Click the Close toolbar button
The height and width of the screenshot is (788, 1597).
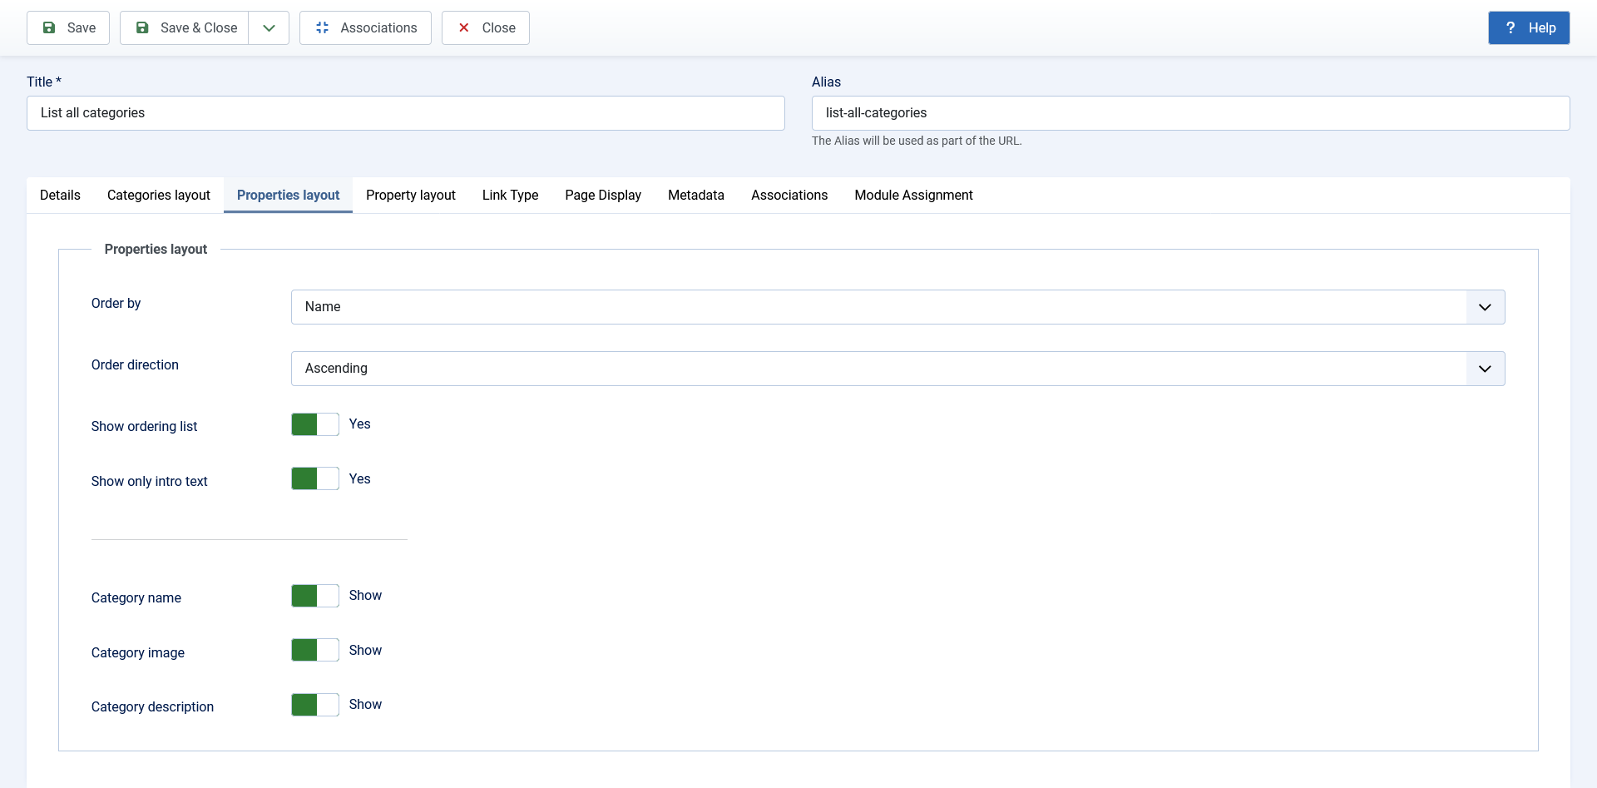[x=486, y=27]
